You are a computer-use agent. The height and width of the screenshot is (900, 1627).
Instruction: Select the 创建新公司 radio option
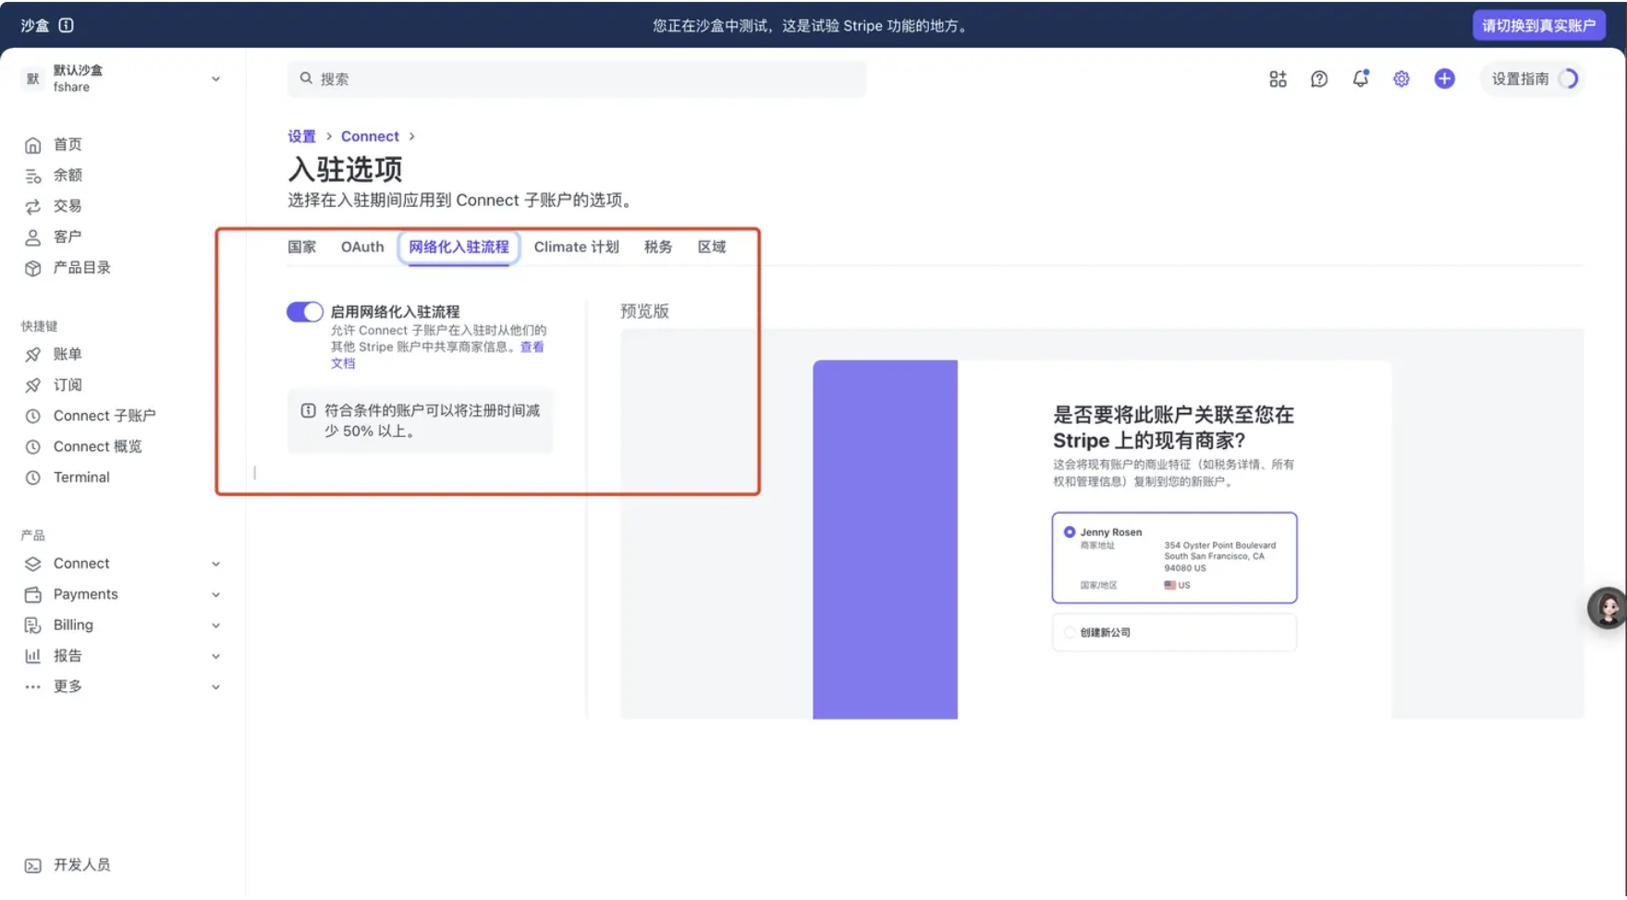pos(1070,633)
